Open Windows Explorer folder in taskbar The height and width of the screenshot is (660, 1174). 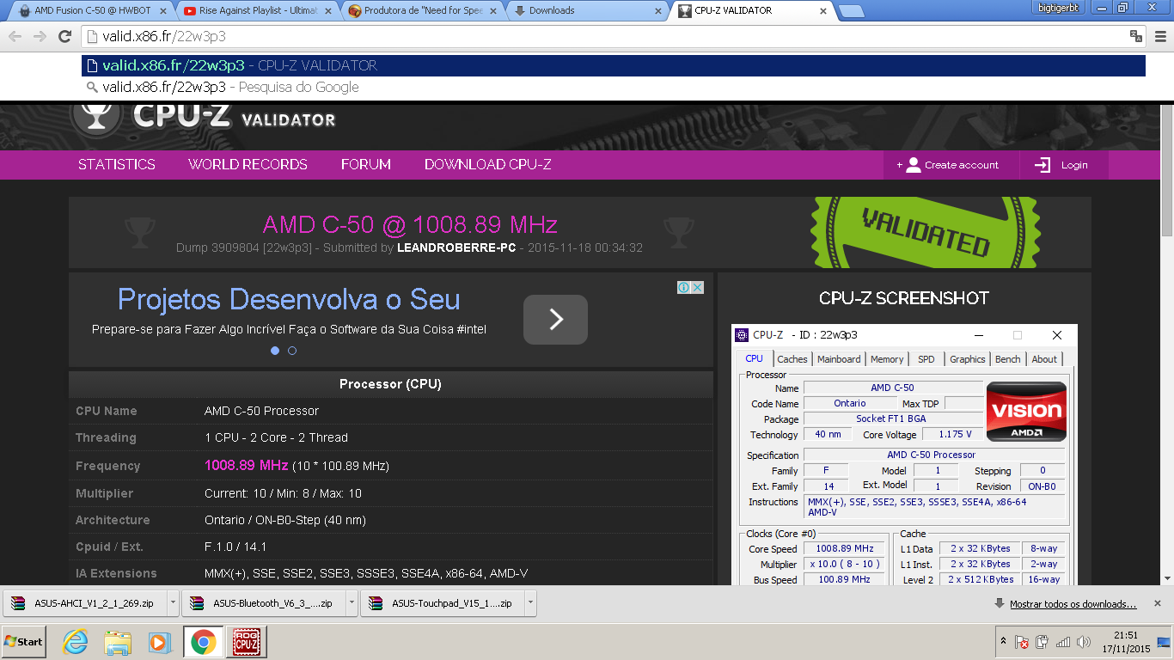[x=118, y=642]
